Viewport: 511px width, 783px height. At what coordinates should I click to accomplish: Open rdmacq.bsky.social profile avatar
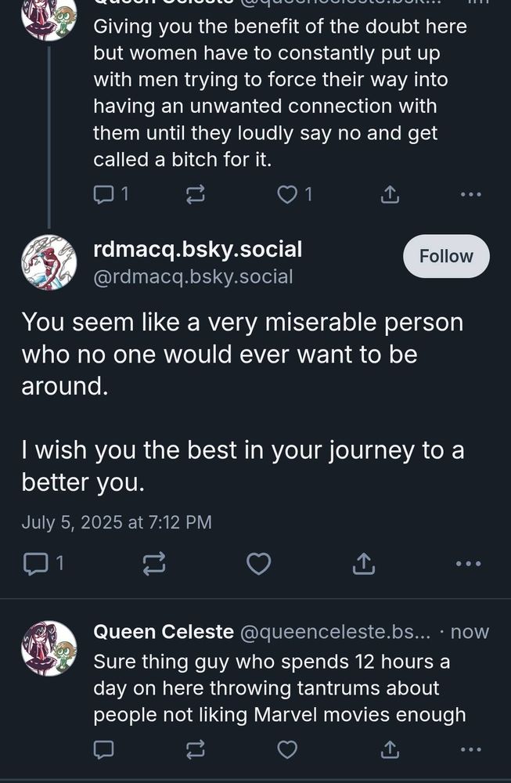click(49, 263)
